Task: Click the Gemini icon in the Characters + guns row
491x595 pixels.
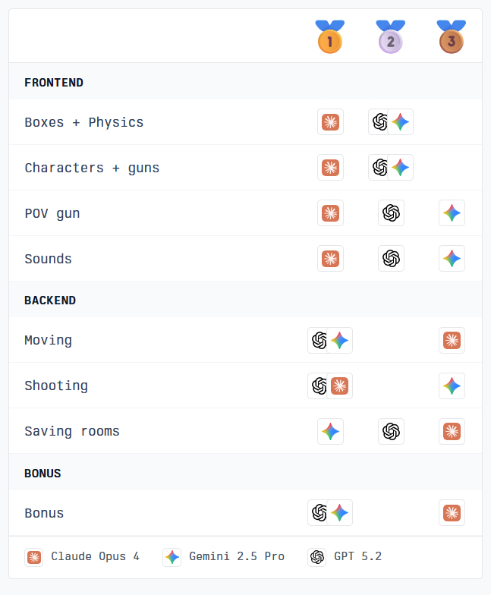Action: click(x=401, y=168)
